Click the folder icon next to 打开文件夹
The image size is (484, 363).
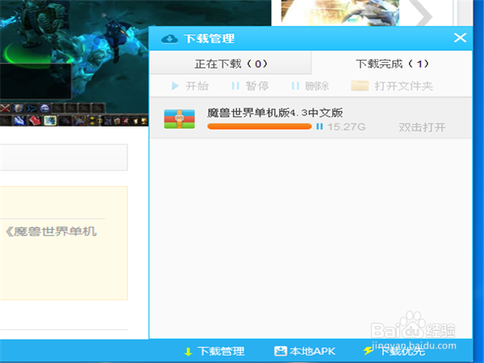point(360,86)
